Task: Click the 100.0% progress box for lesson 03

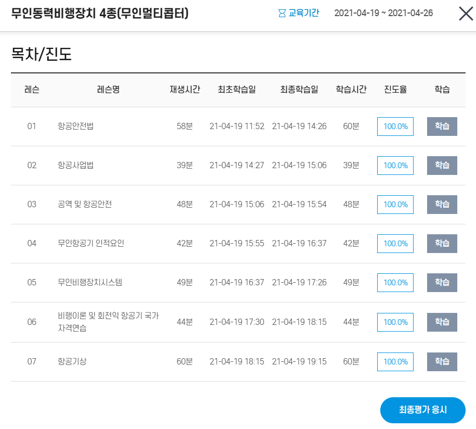Action: tap(395, 205)
